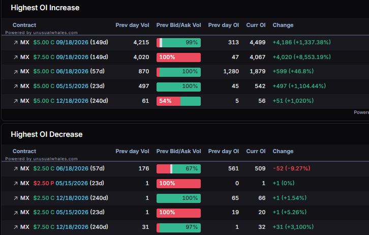The width and height of the screenshot is (369, 235).
Task: Click the +31 (+3,100%) change value
Action: coord(293,227)
